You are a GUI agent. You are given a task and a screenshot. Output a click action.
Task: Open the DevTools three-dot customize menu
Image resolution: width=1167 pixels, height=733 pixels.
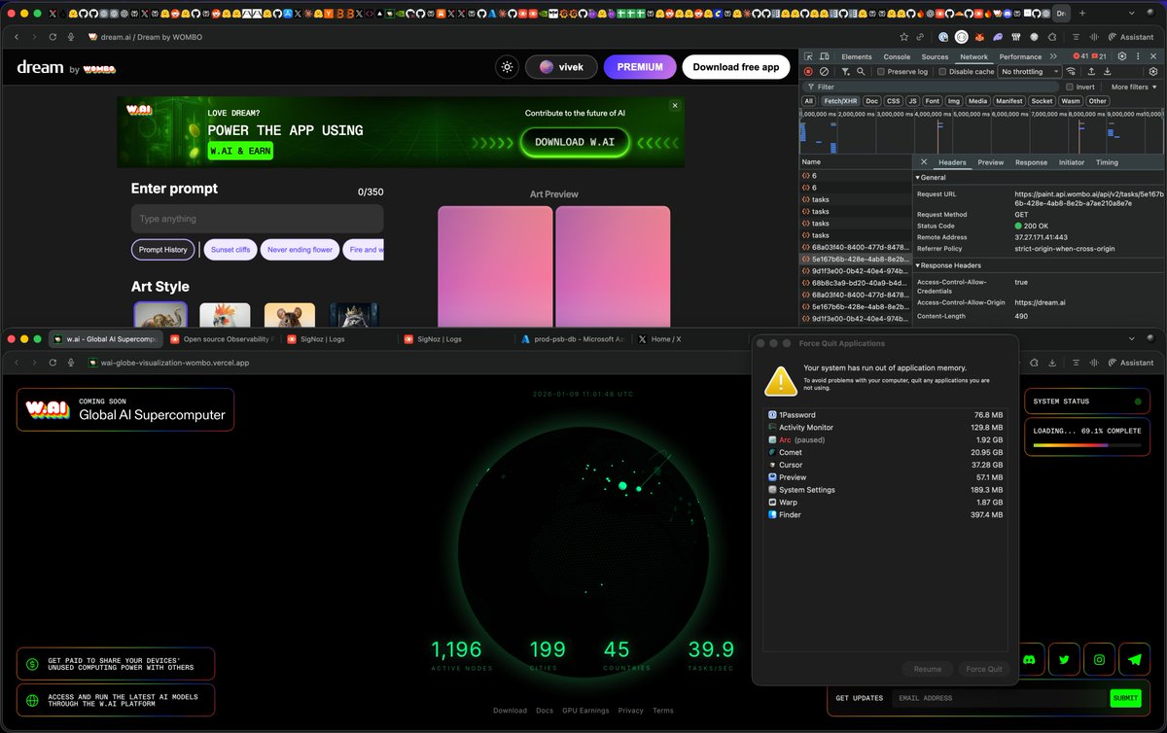(x=1138, y=56)
